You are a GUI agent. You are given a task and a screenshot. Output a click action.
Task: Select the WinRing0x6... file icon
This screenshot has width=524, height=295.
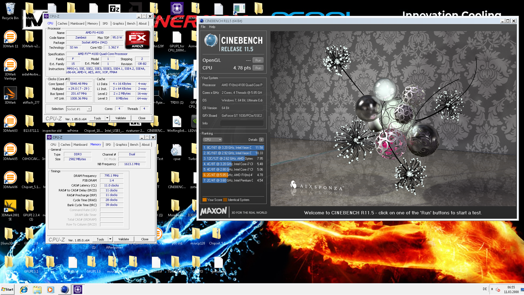177,124
